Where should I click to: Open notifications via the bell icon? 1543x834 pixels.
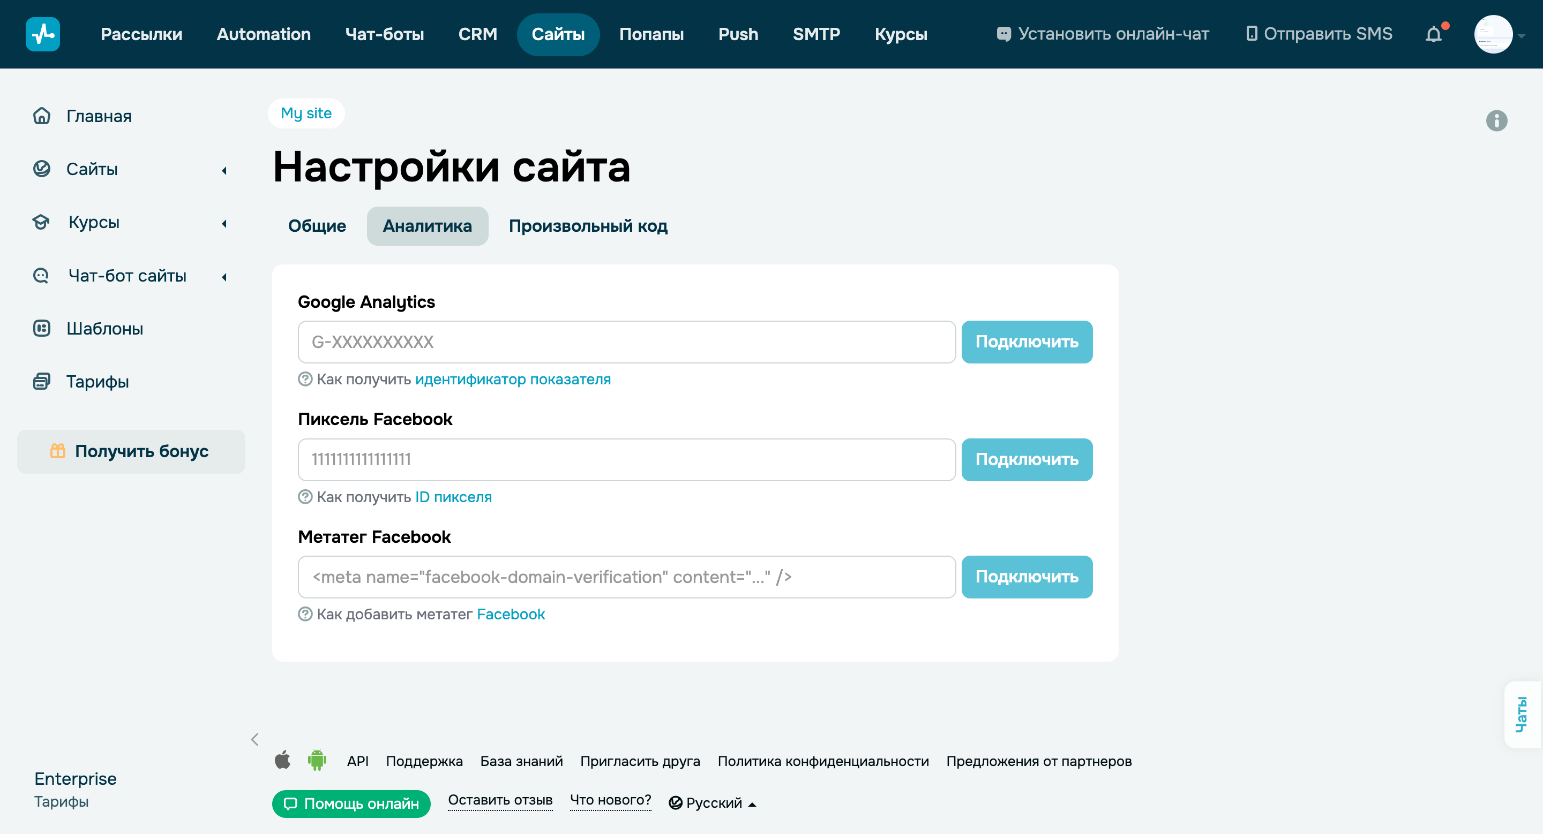tap(1434, 34)
